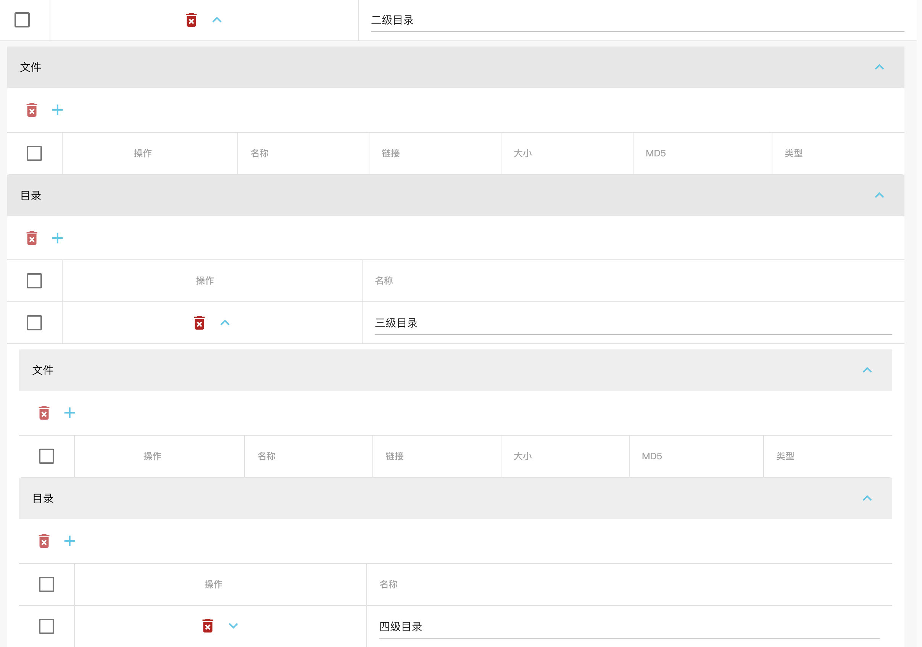922x647 pixels.
Task: Click the 四级目录 name input field
Action: (x=629, y=626)
